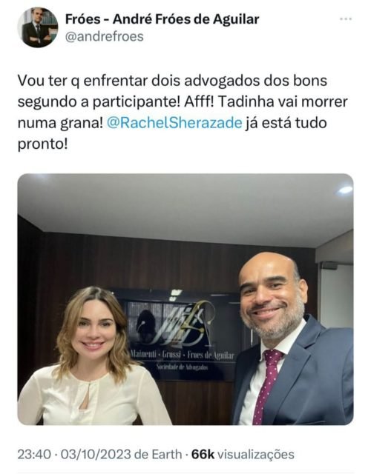
Task: Open the attached selfie photo
Action: coord(185,299)
